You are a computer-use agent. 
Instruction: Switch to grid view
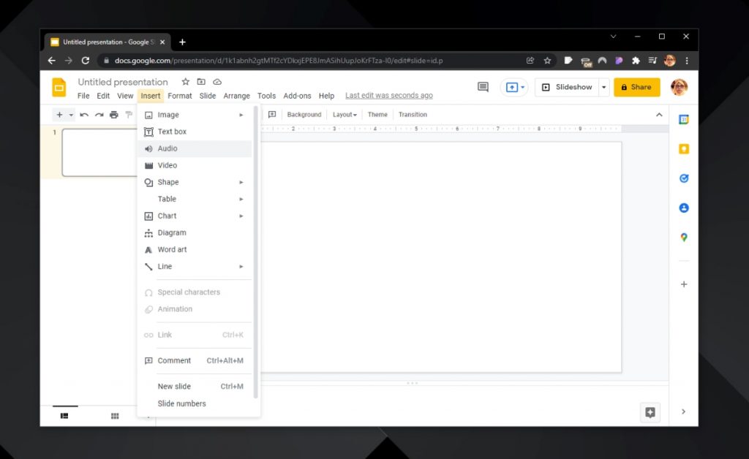[x=115, y=416]
